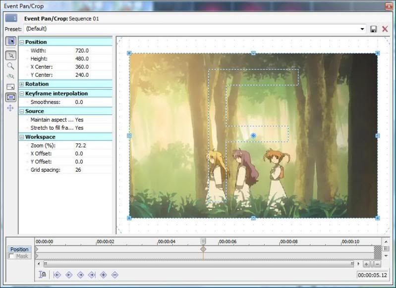Viewport: 396px width, 288px height.
Task: Select the keyframe diamond on Position track
Action: 203,249
